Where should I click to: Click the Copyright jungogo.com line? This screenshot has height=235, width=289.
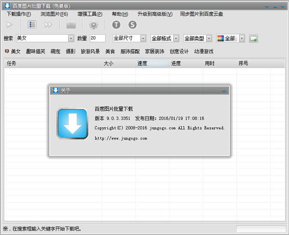pos(159,128)
